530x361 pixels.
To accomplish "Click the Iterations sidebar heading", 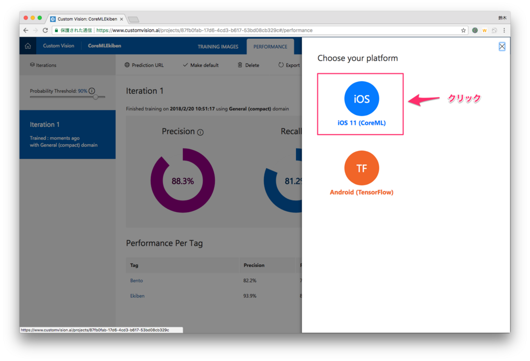I will (43, 65).
